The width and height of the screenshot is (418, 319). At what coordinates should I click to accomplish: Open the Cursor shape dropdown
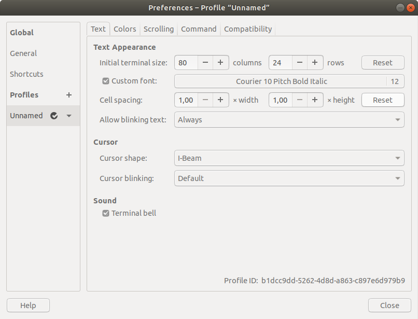(289, 158)
